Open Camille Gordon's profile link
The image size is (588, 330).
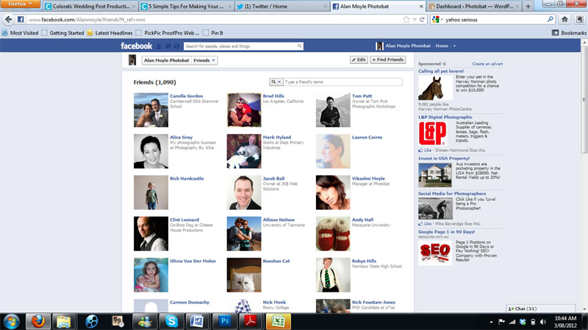pos(187,96)
